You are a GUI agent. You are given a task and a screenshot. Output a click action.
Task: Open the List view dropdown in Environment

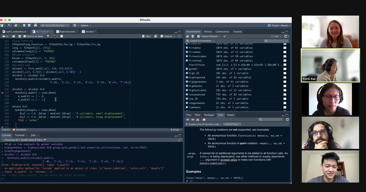276,36
